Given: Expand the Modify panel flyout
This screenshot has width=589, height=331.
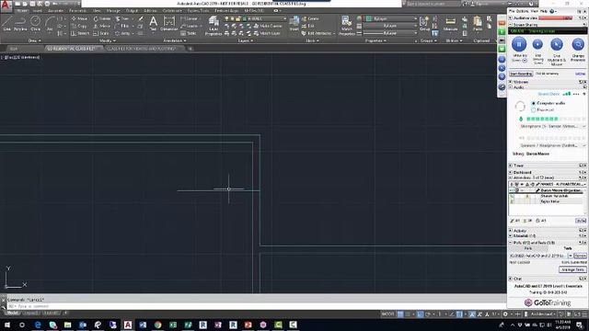Looking at the screenshot, I should pyautogui.click(x=108, y=40).
